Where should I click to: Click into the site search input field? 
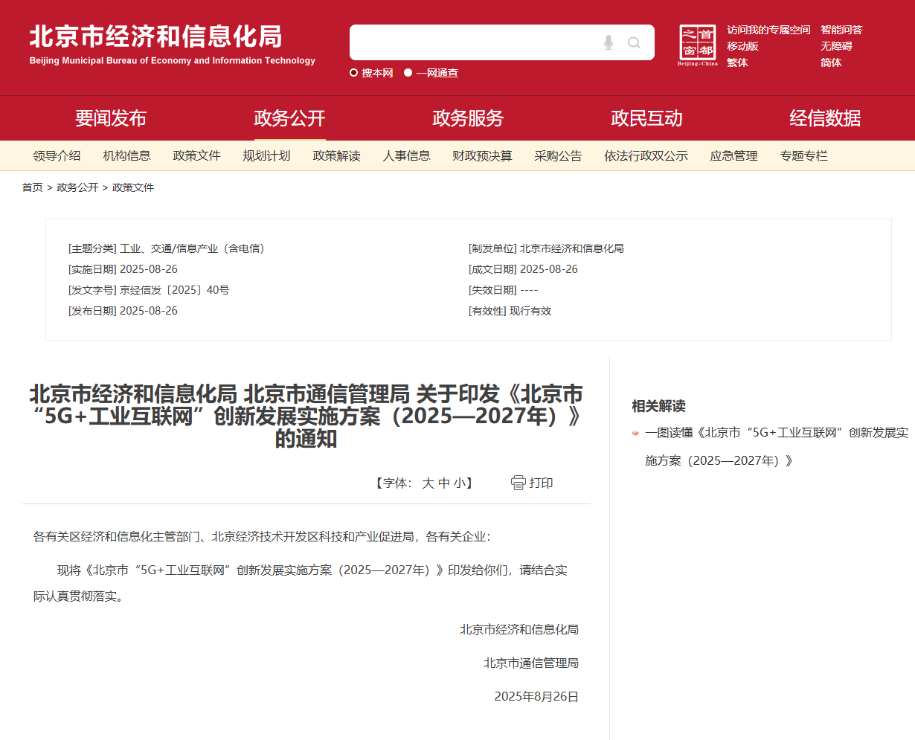(472, 42)
